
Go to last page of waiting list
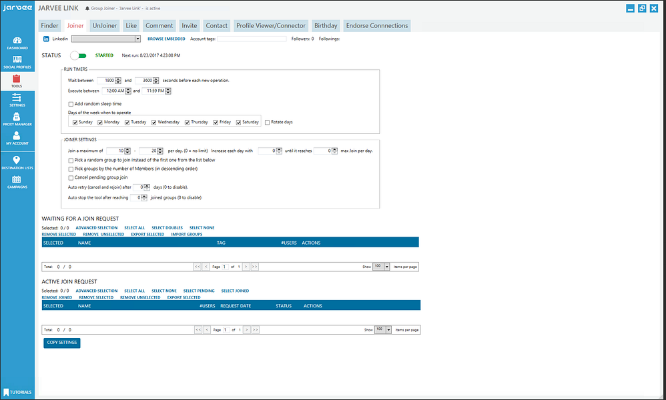(254, 267)
